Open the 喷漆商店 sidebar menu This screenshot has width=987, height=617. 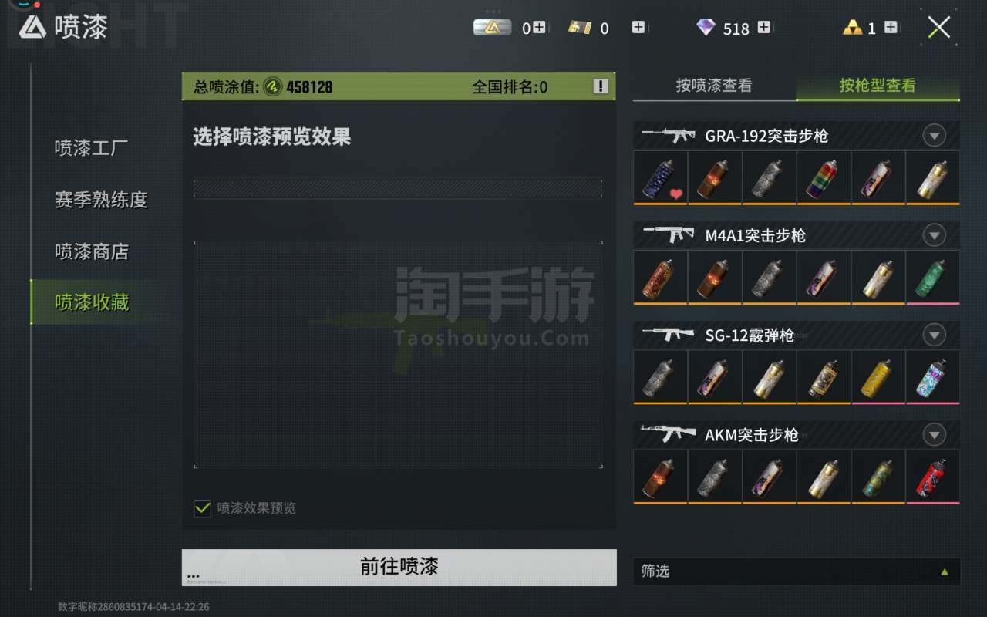tap(91, 251)
